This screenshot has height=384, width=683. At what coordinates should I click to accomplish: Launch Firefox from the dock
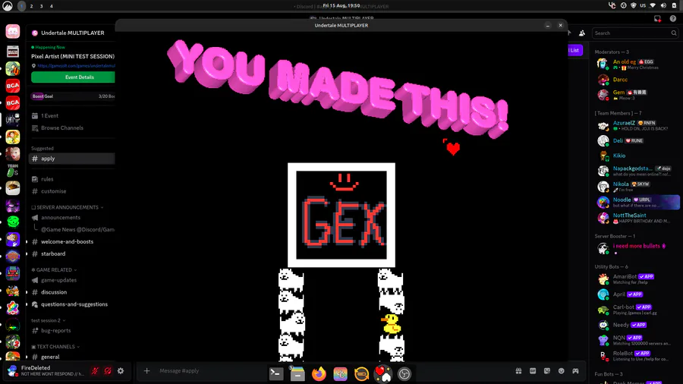319,373
